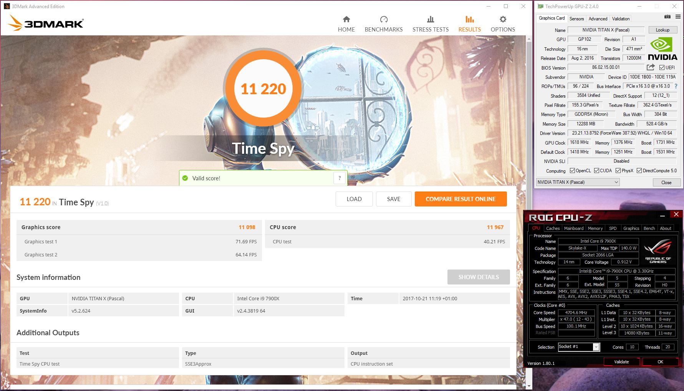Toggle the OpenCL checkbox
684x391 pixels.
coord(572,171)
